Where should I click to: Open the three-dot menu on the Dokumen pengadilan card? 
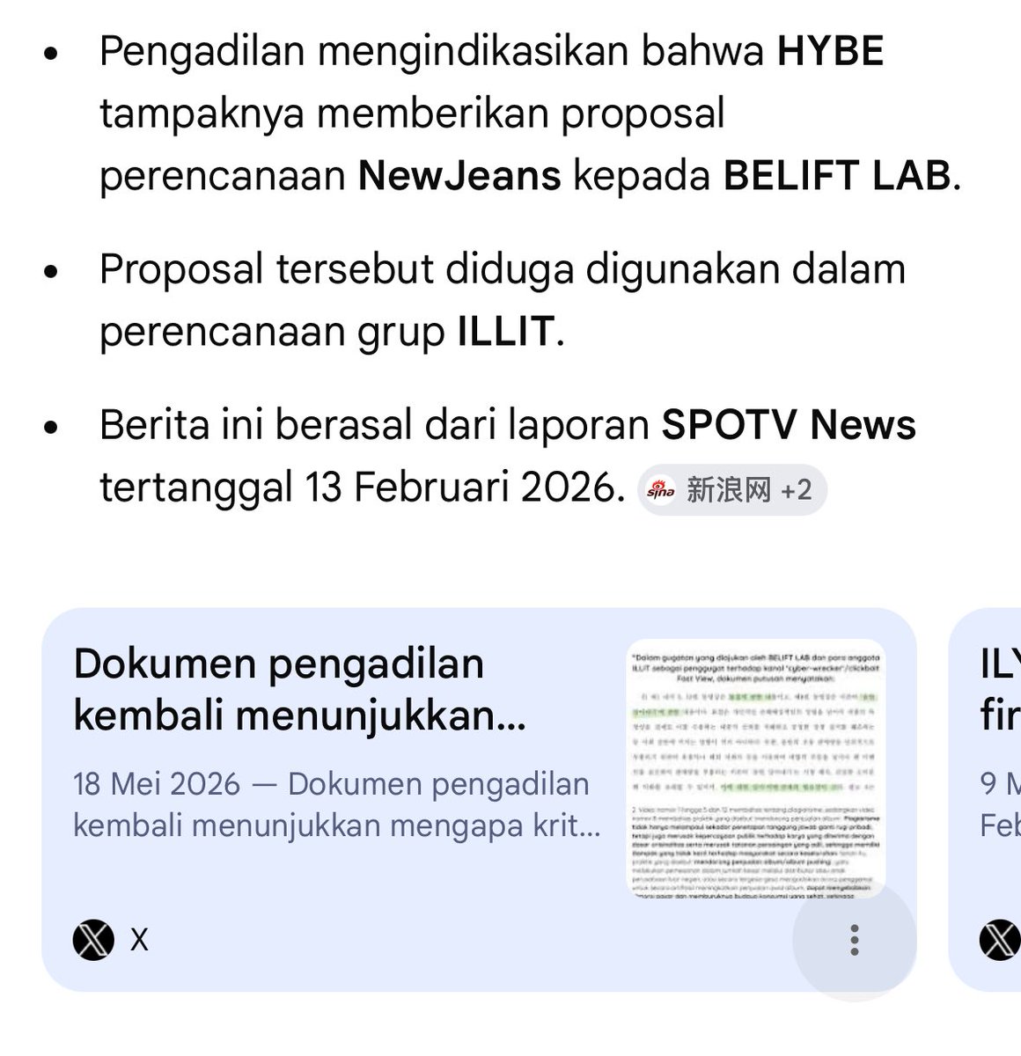click(854, 940)
